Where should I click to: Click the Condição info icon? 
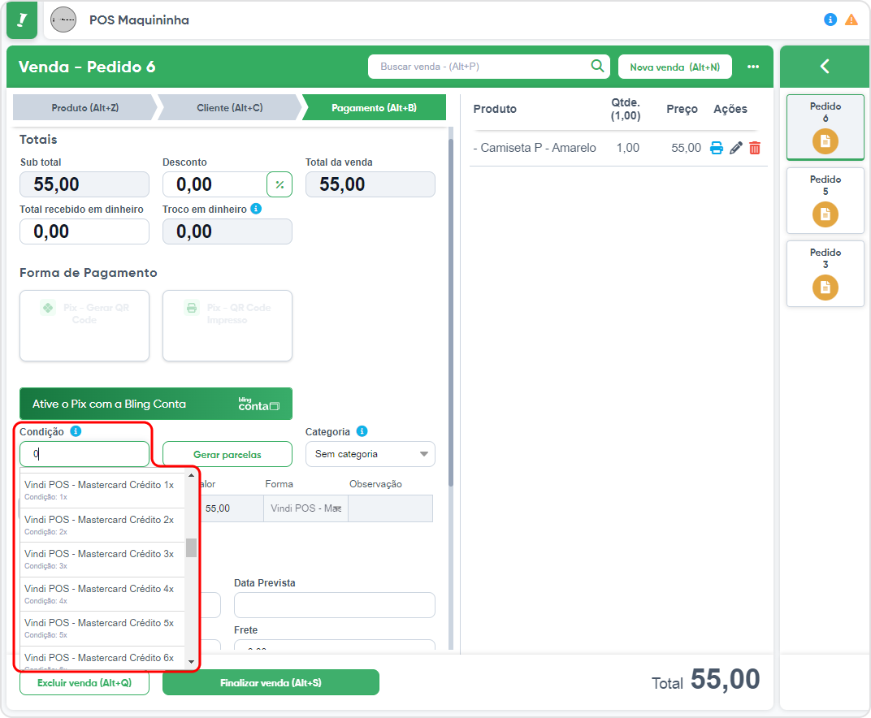pos(76,431)
